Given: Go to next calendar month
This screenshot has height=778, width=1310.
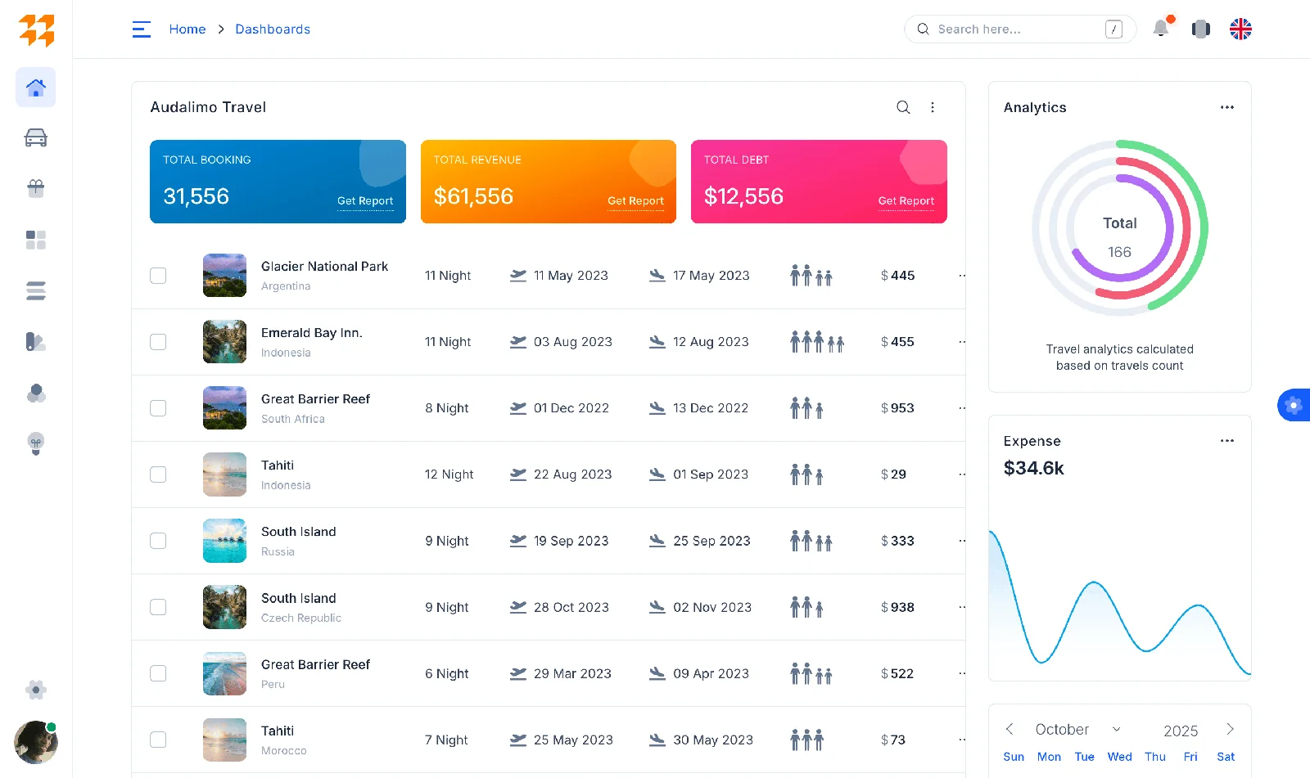Looking at the screenshot, I should click(1230, 729).
